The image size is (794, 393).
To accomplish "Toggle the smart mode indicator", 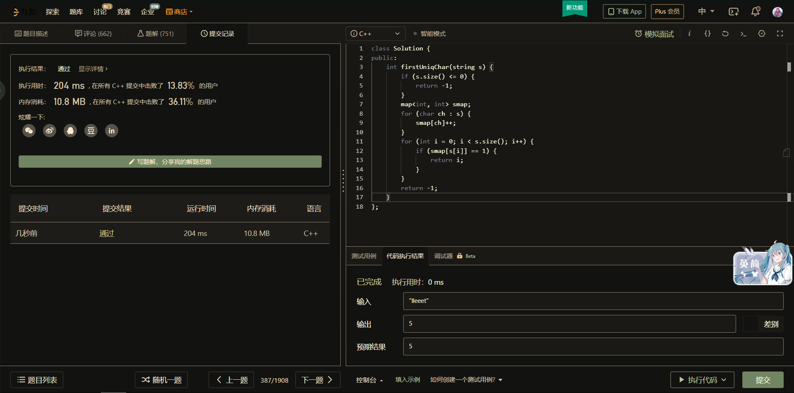I will (430, 33).
